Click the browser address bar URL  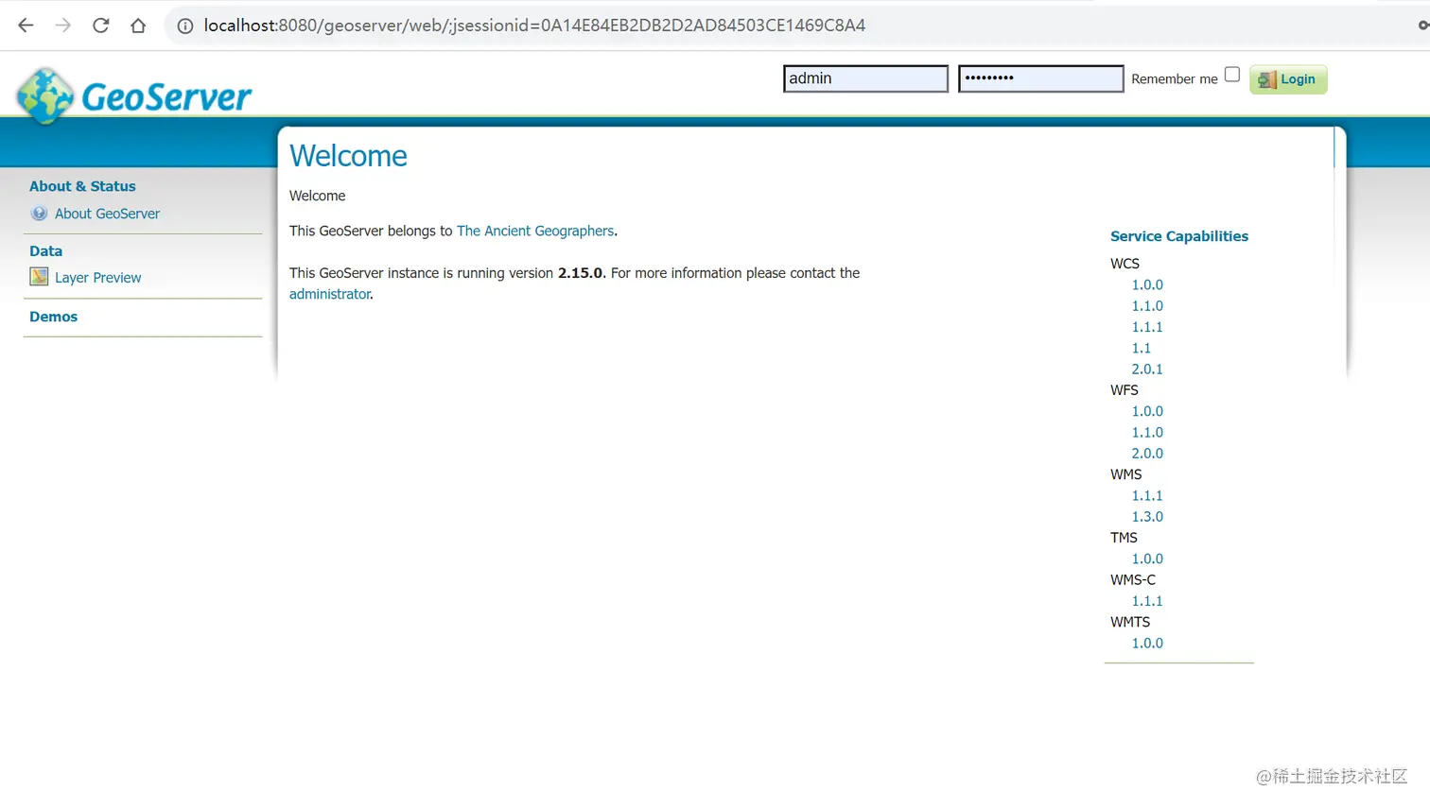(x=534, y=26)
